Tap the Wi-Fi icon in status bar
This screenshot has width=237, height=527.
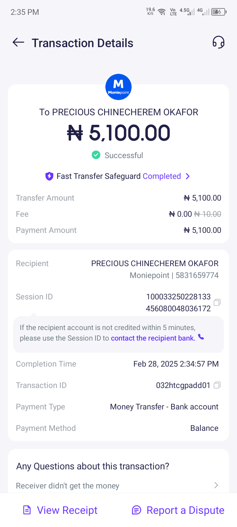click(162, 12)
